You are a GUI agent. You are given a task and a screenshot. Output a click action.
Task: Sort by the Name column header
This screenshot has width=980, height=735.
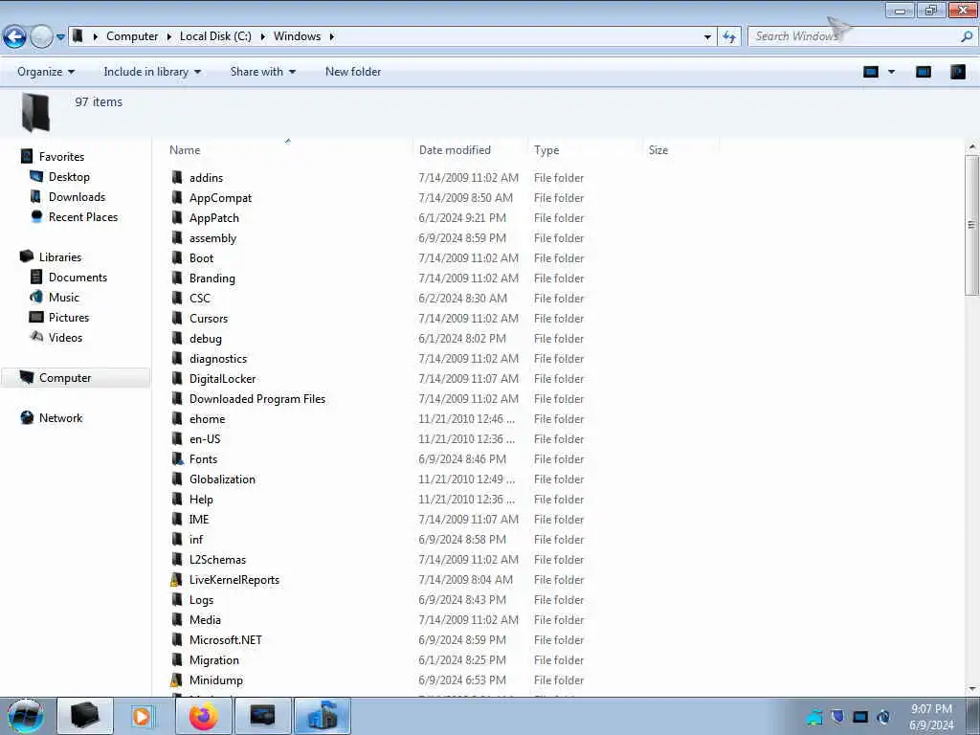pyautogui.click(x=185, y=150)
